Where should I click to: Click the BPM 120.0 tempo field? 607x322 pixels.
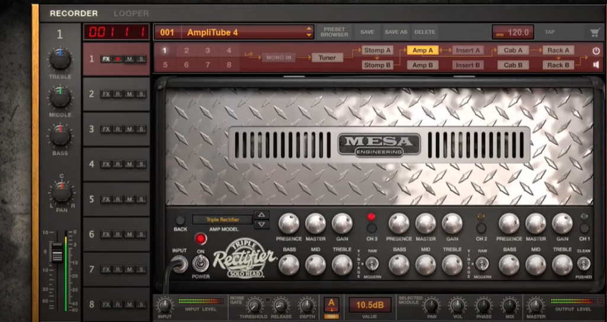[x=513, y=32]
